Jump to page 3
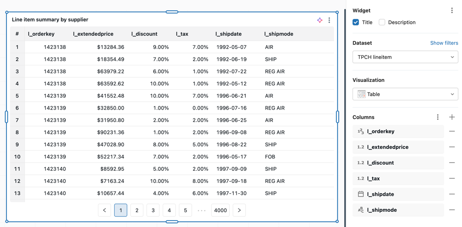462x227 pixels. click(153, 210)
